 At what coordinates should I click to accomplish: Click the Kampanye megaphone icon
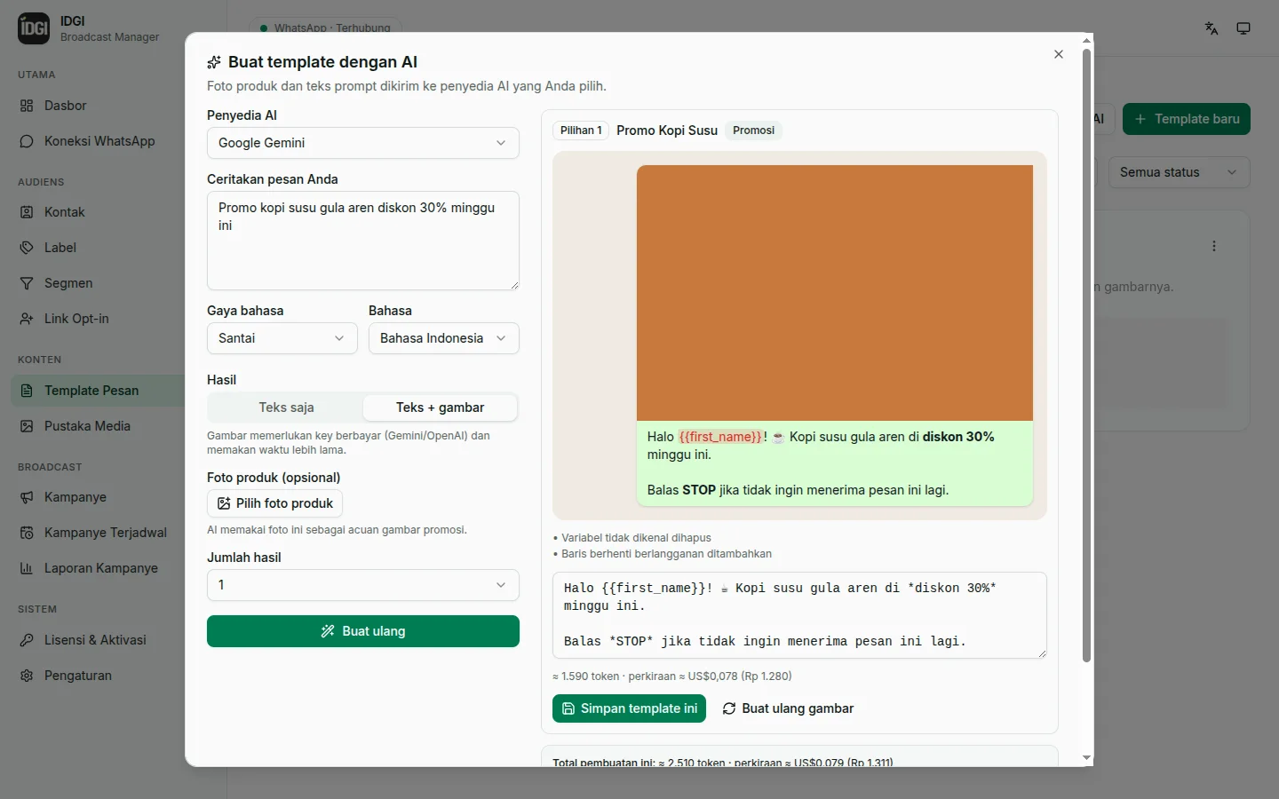click(27, 497)
